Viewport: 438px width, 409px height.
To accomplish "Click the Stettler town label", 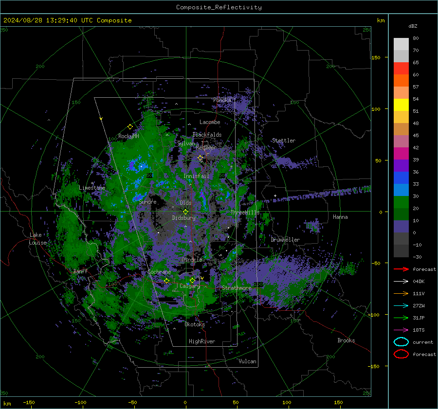I will (284, 141).
